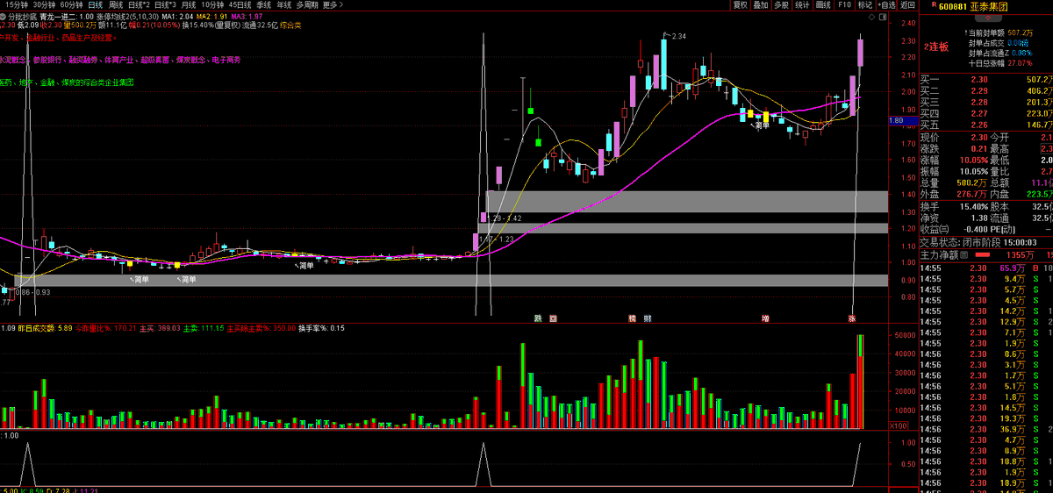
Task: Click the 2.34 high price marker
Action: pyautogui.click(x=677, y=36)
